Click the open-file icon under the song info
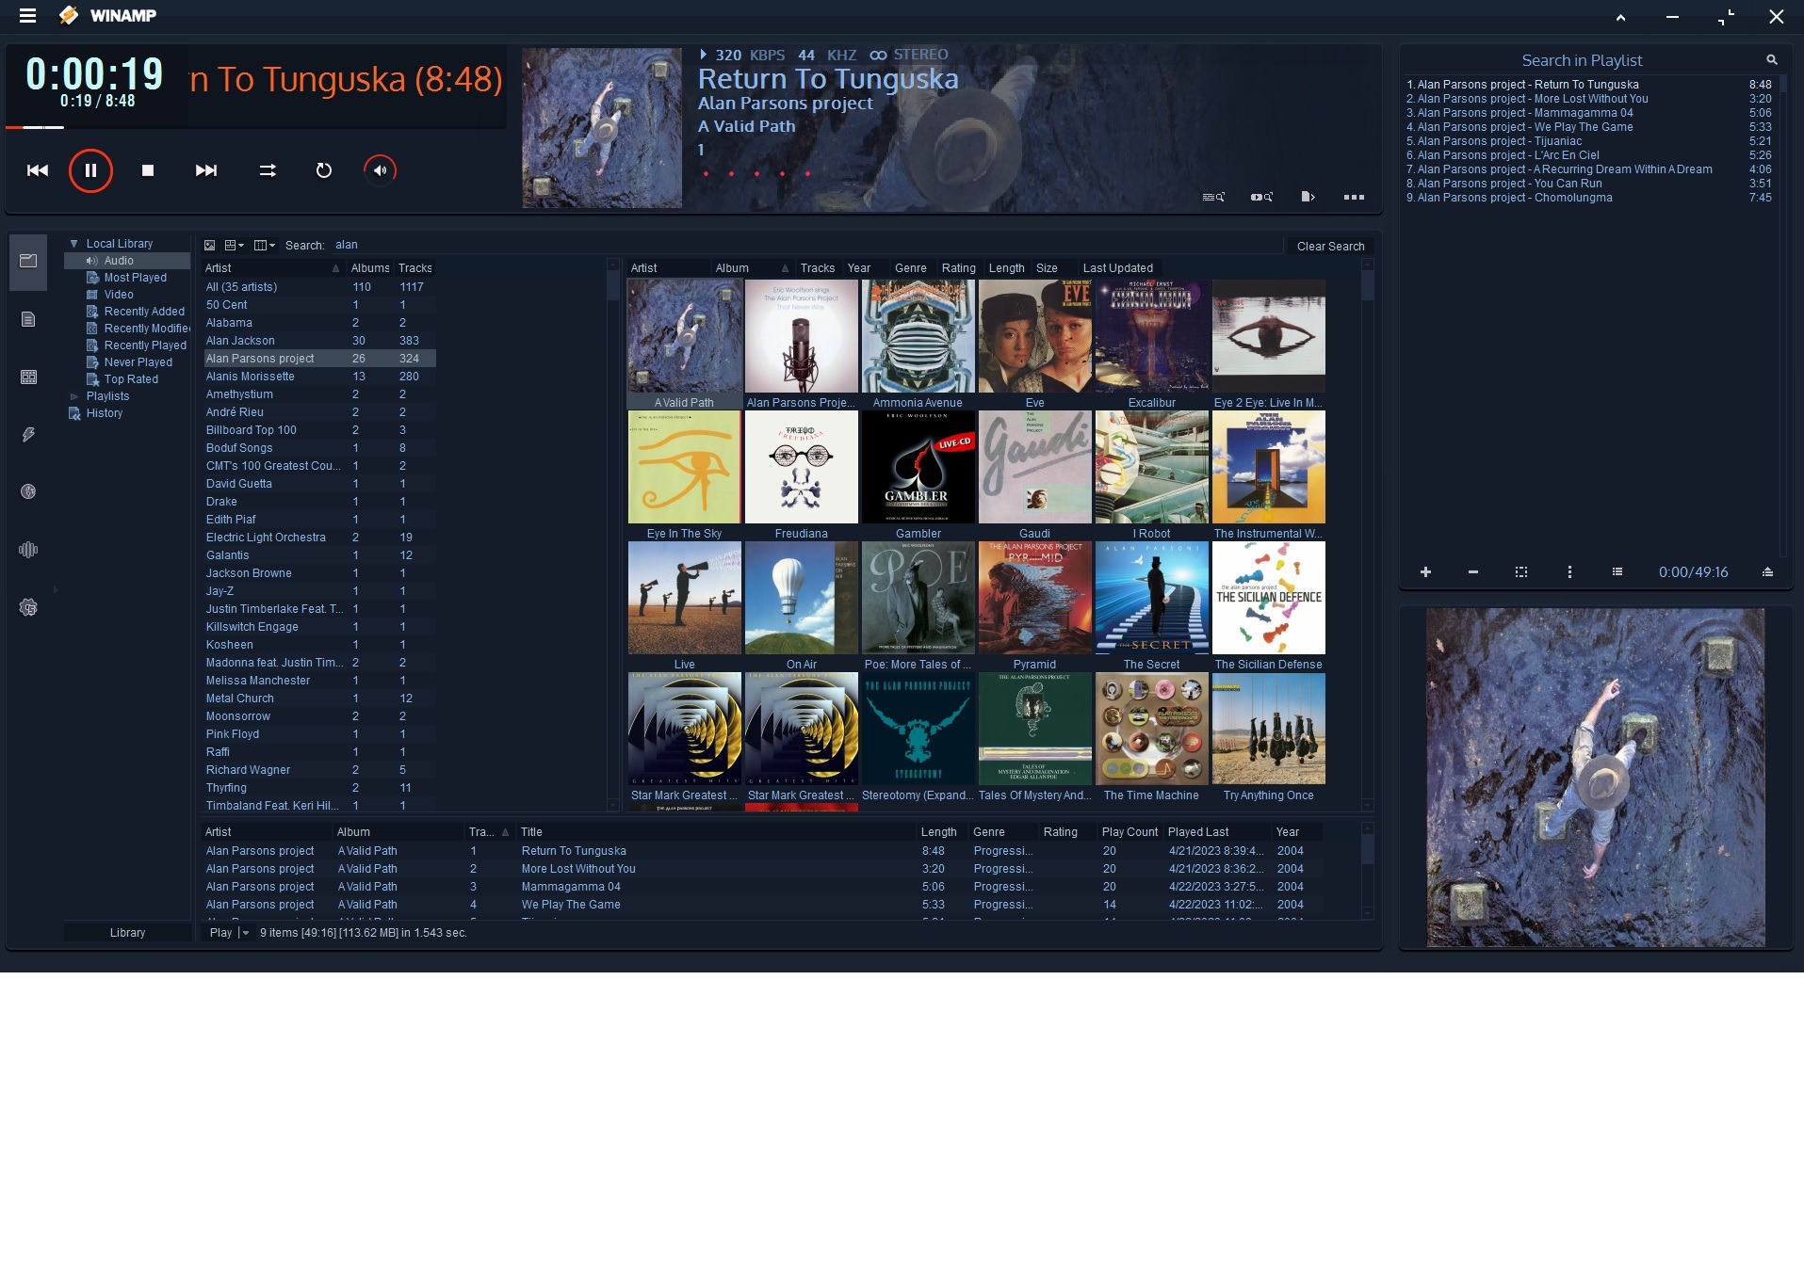1804x1285 pixels. coord(1308,197)
